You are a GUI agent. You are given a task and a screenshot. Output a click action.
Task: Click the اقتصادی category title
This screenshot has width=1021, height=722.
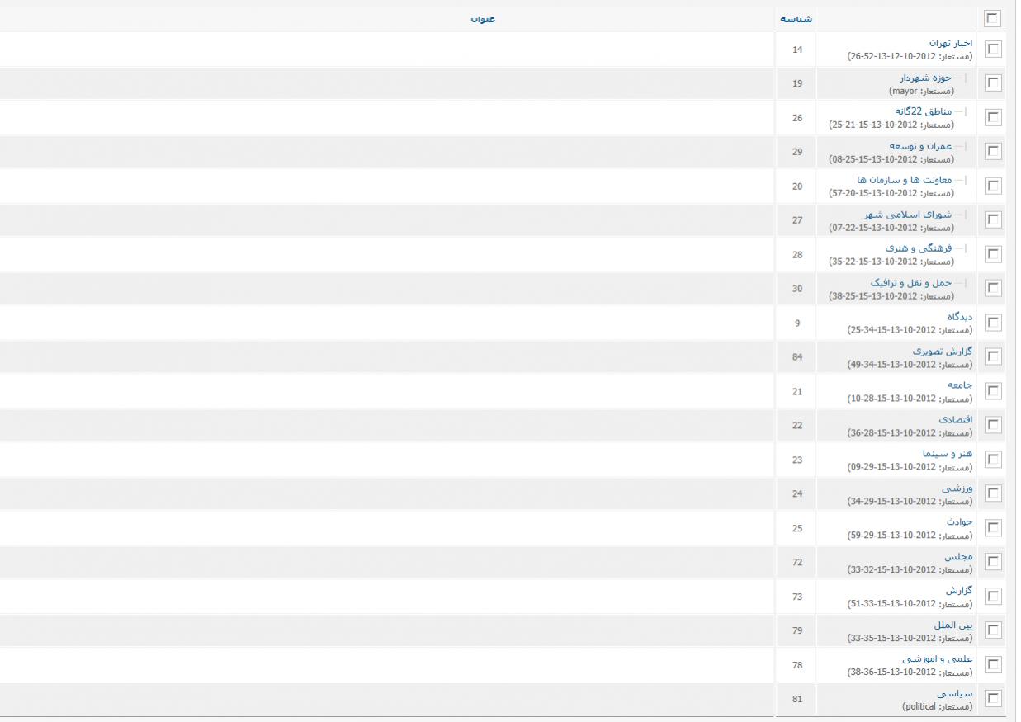[x=956, y=420]
